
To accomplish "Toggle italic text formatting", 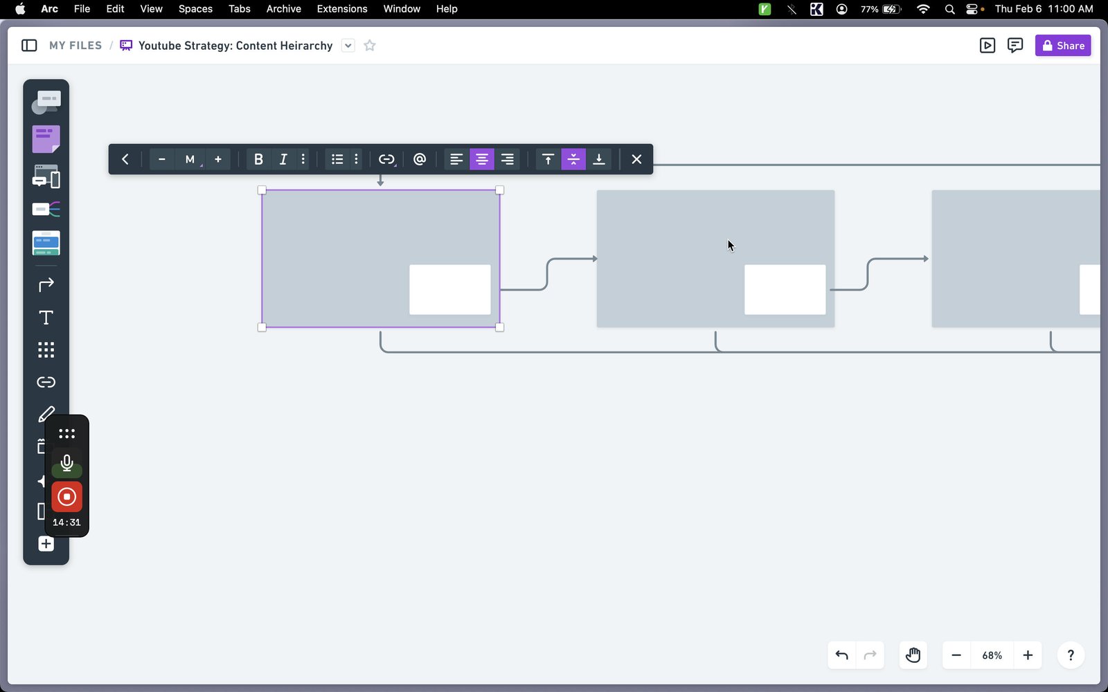I will (x=283, y=159).
